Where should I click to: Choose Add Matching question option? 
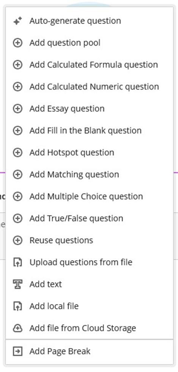click(x=90, y=175)
